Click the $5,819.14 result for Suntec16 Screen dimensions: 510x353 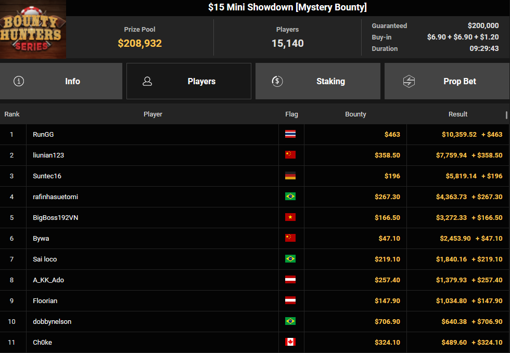461,176
